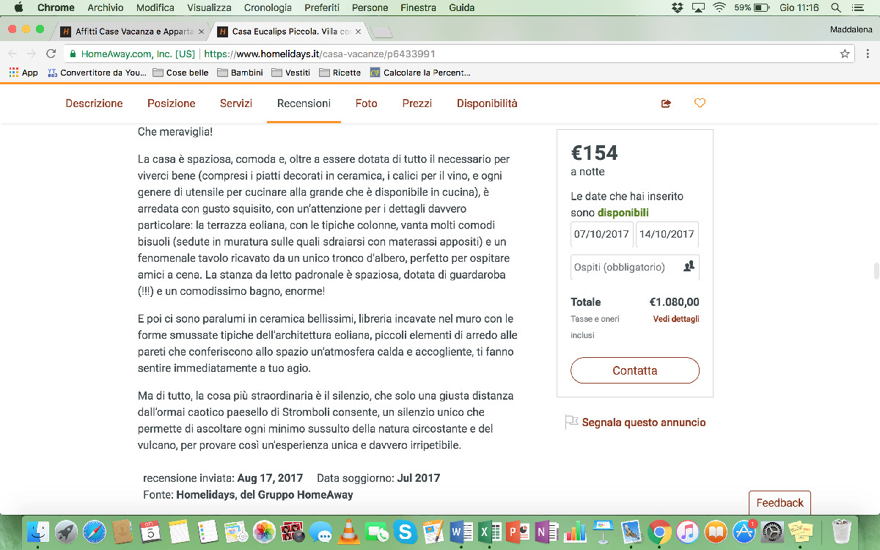Viewport: 880px width, 550px height.
Task: Go to the Disponibilità section
Action: [487, 103]
